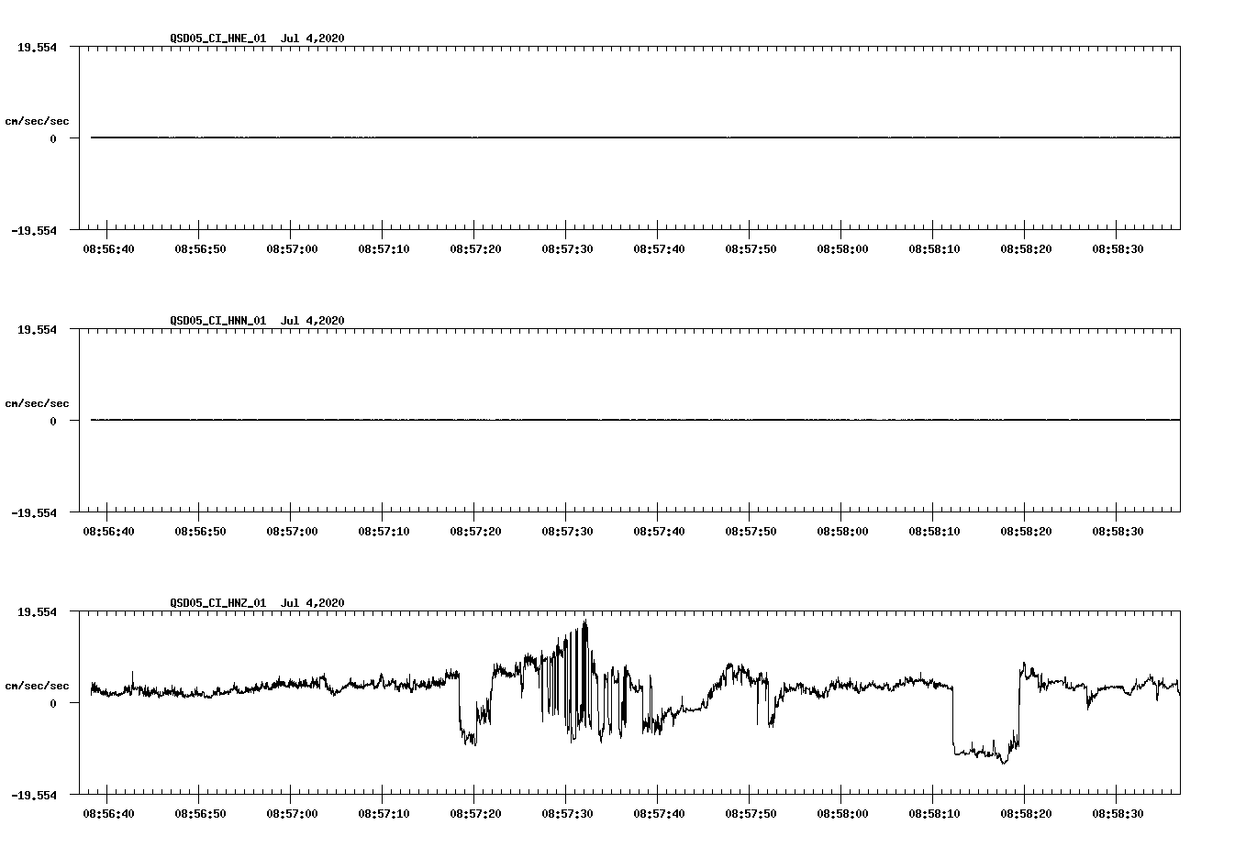
Task: Click the cm/sec/sec unit label on HNE chart
Action: [37, 121]
